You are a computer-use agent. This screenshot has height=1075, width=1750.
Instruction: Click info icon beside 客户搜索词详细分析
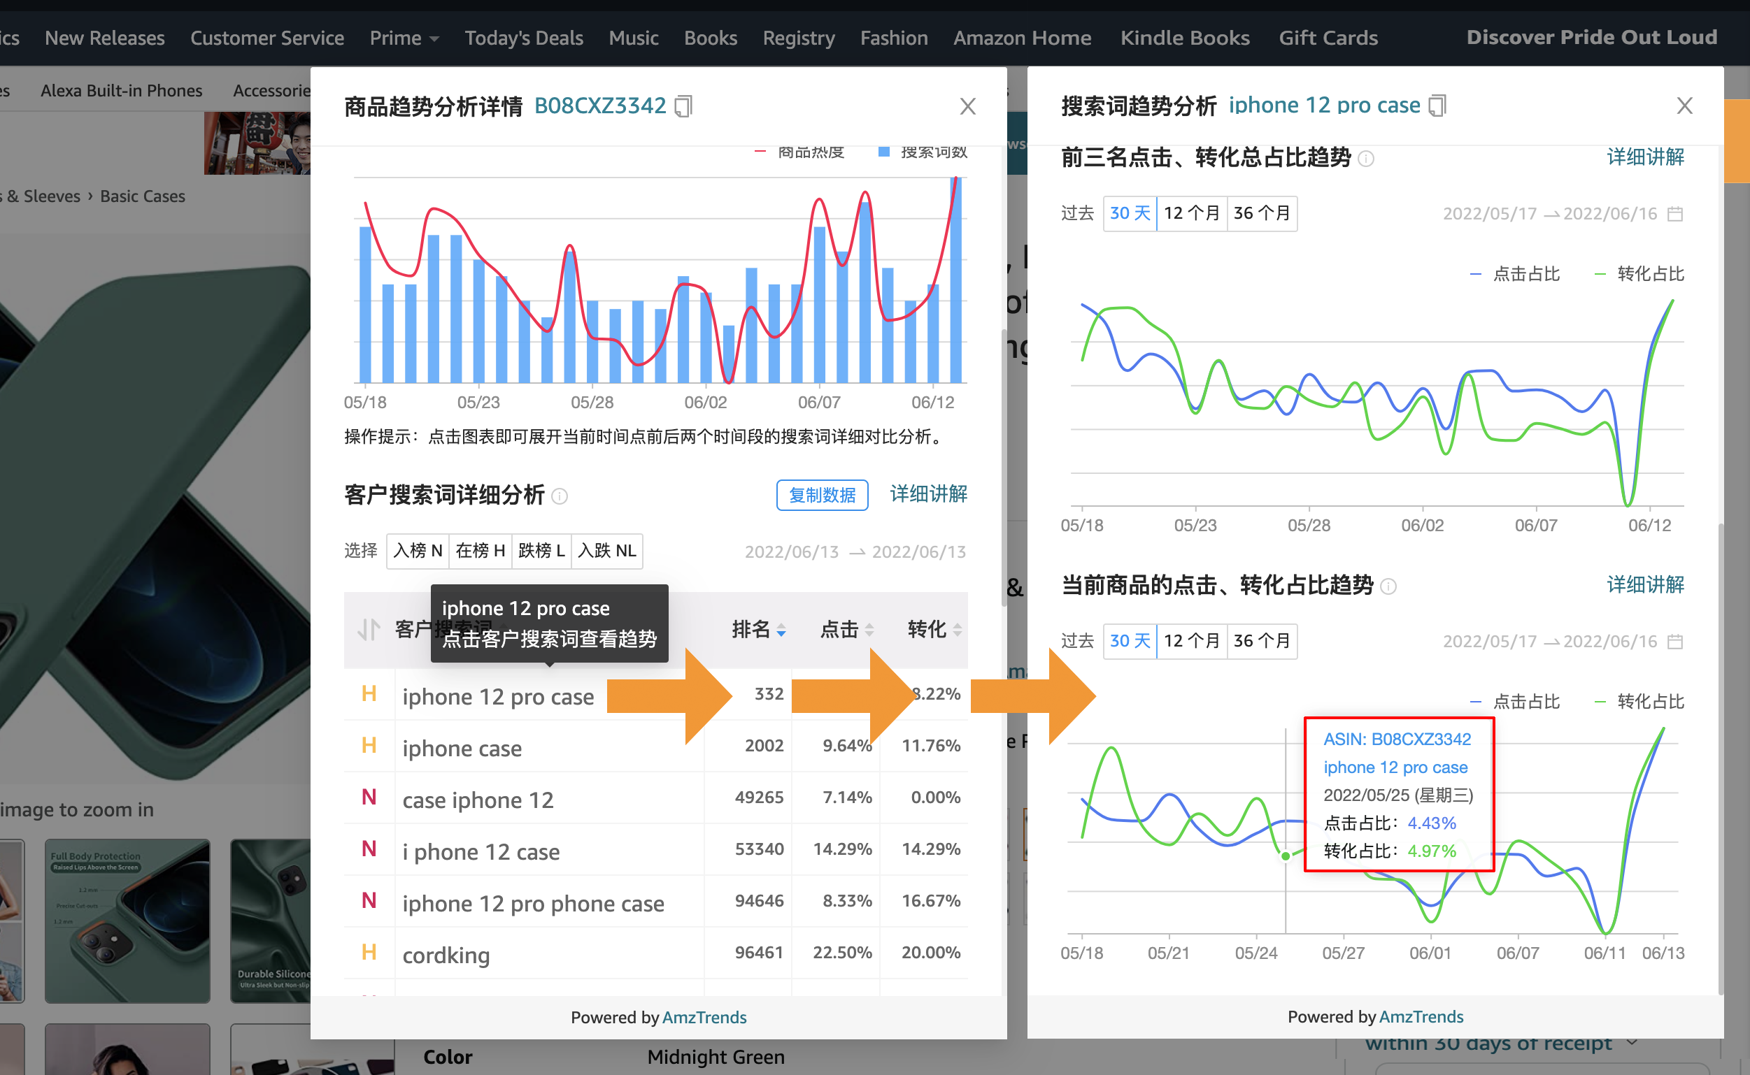tap(560, 496)
